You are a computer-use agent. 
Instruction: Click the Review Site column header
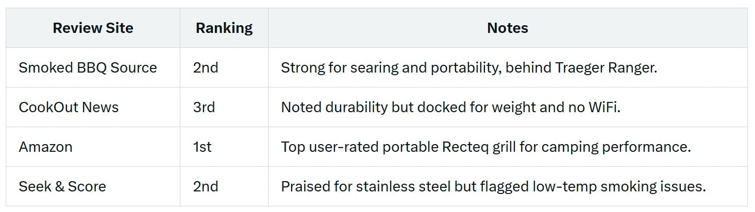click(x=93, y=28)
